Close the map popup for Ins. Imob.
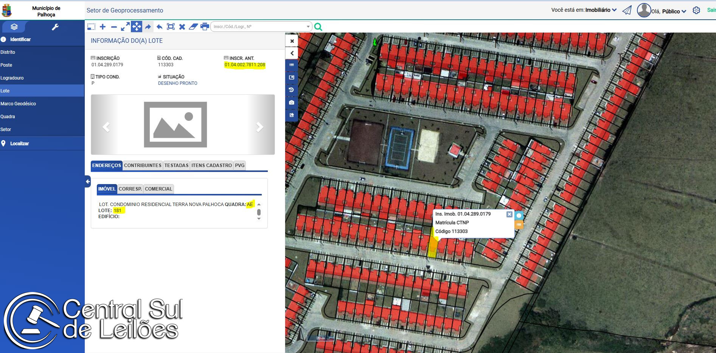The height and width of the screenshot is (353, 716). [x=509, y=214]
